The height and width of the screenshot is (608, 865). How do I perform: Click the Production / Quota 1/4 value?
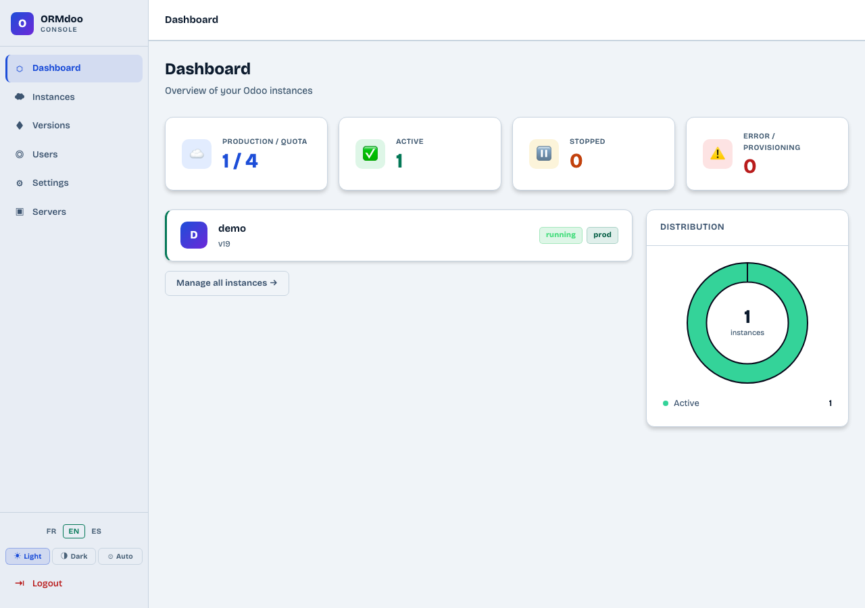tap(240, 161)
